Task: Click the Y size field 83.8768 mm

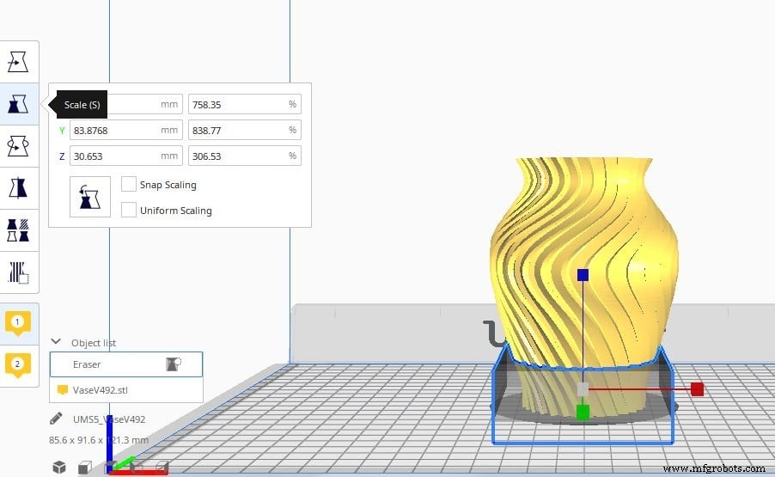Action: [x=126, y=130]
